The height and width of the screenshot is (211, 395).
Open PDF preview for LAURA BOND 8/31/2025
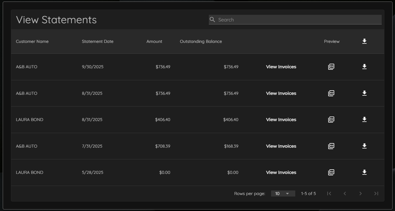pyautogui.click(x=331, y=120)
